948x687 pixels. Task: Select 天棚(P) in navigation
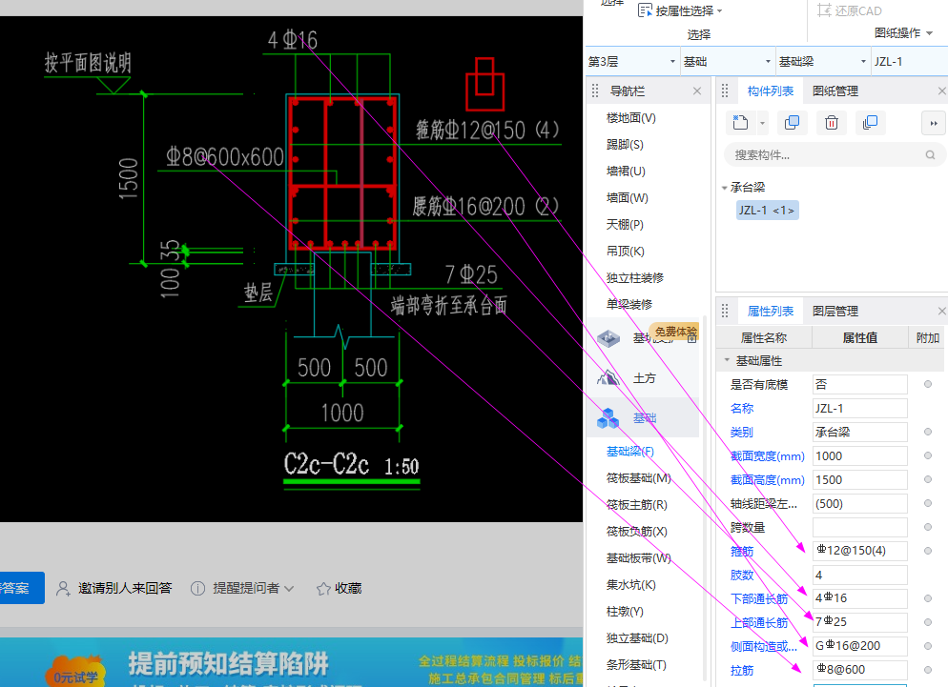tap(625, 224)
